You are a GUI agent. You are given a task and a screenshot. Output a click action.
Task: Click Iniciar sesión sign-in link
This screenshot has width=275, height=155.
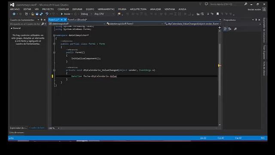coord(254,9)
